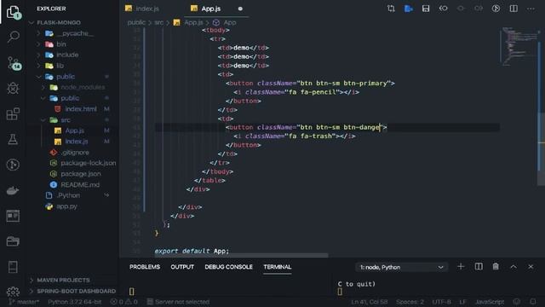Screen dimensions: 545x307
Task: Click the App symbol in breadcrumbs
Action: (229, 23)
